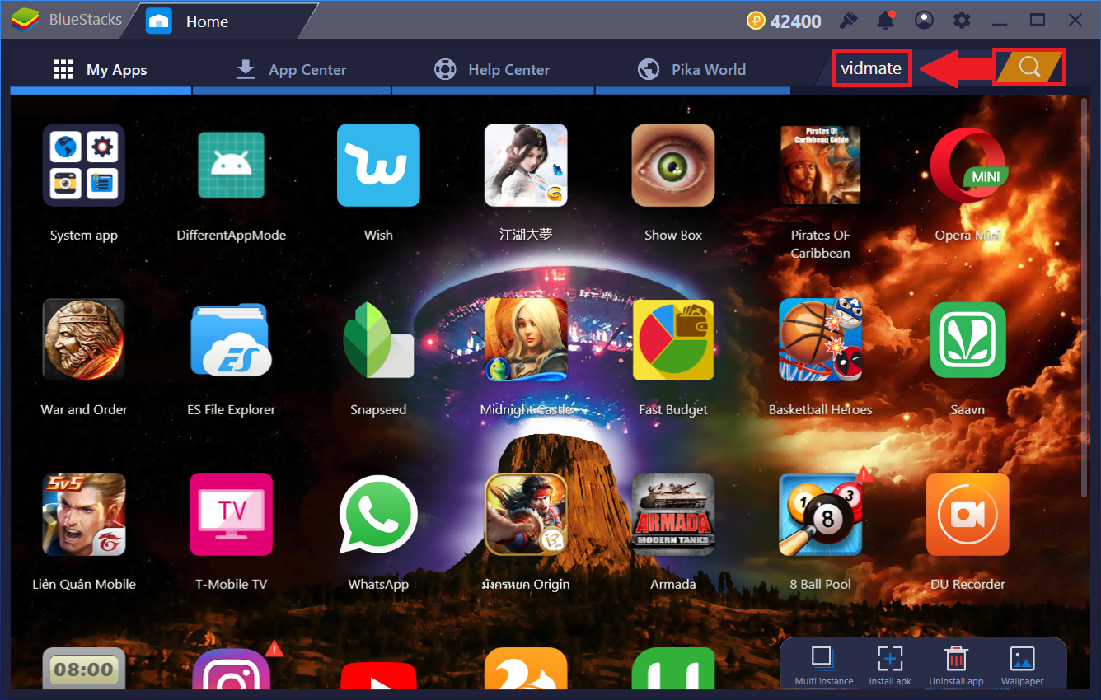
Task: Launch the Snapseed photo editor
Action: 378,339
